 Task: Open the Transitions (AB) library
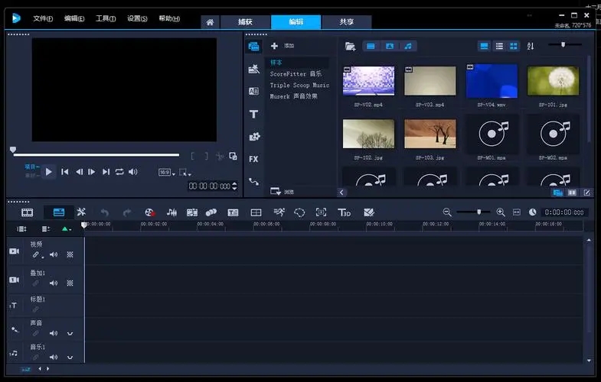click(x=253, y=91)
